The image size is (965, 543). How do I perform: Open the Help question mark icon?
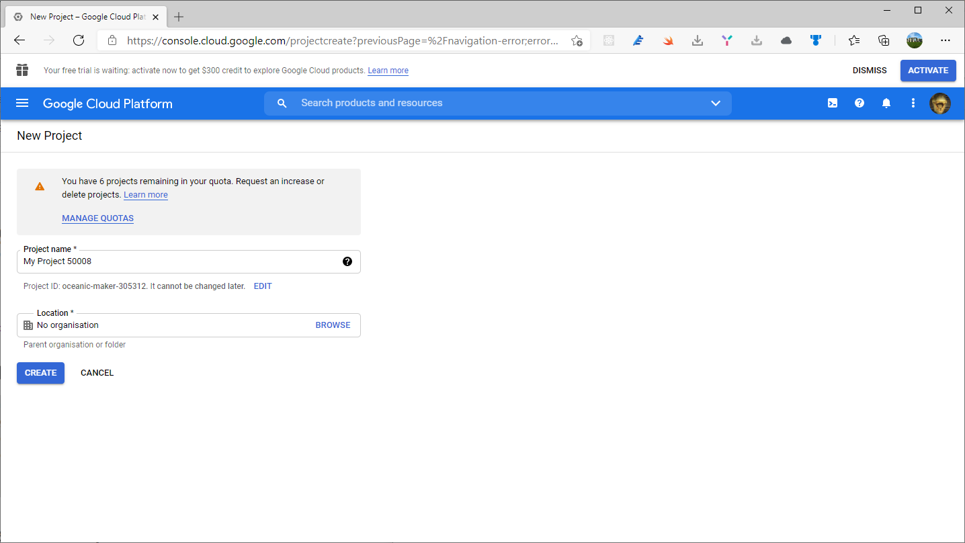[859, 103]
